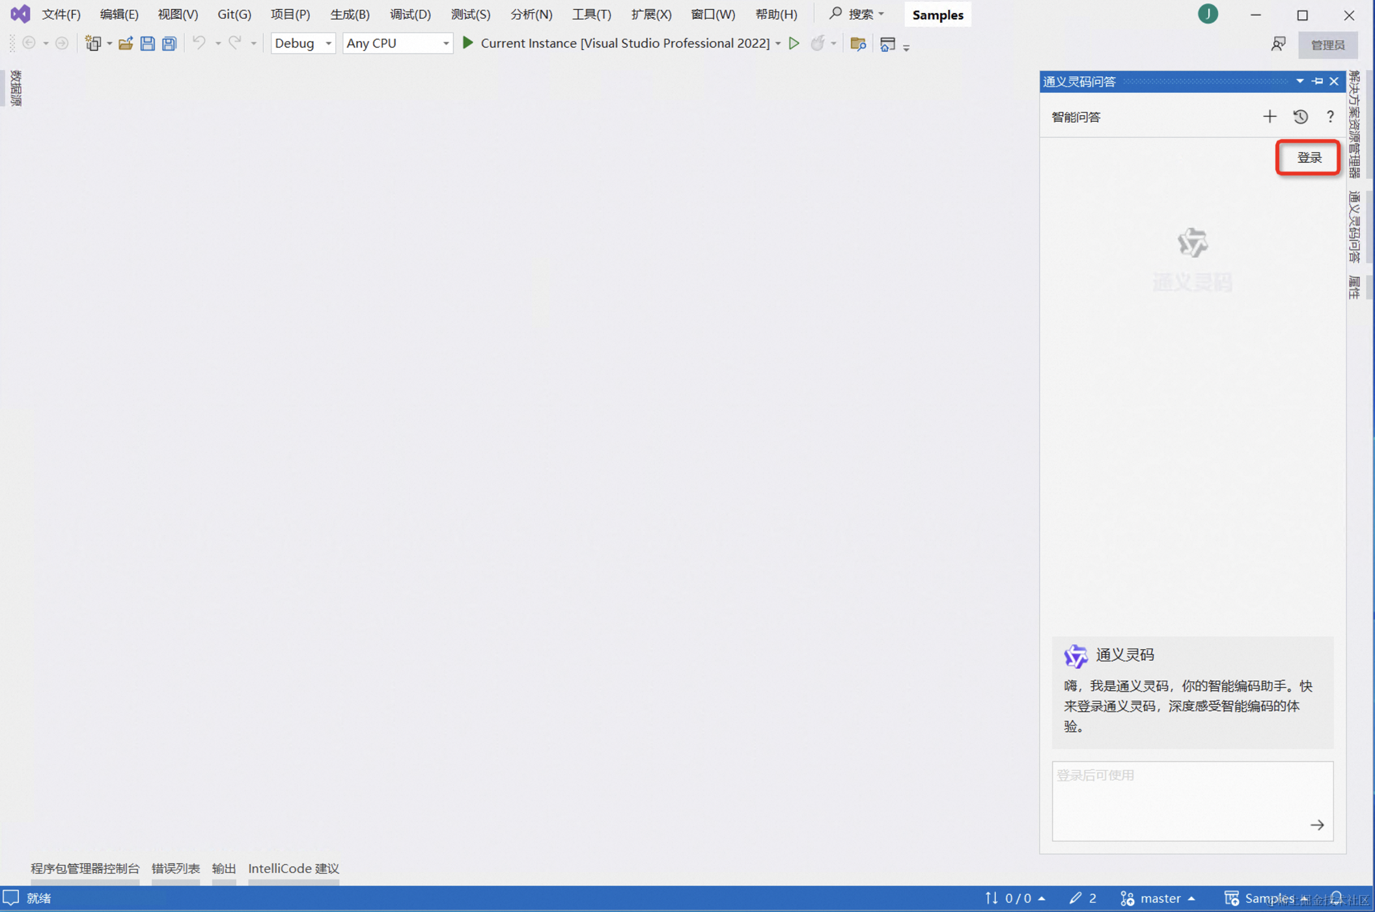Toggle pin on 通义灵码问答 panel

coord(1317,81)
